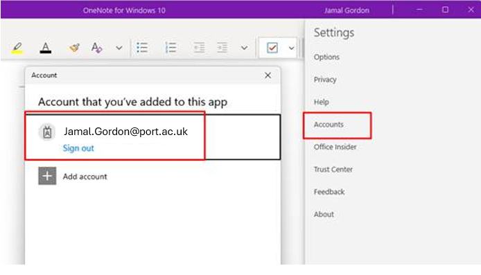The height and width of the screenshot is (275, 481).
Task: Insert a numbered list
Action: point(170,48)
